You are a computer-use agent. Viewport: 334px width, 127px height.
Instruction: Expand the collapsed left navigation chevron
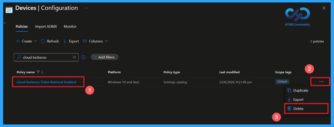4,23
